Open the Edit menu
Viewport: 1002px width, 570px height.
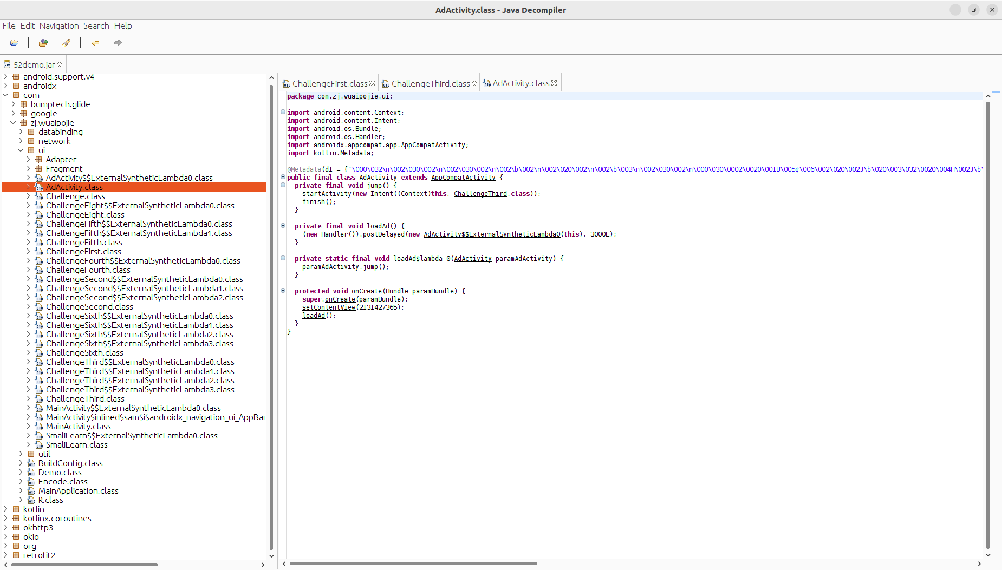click(28, 25)
